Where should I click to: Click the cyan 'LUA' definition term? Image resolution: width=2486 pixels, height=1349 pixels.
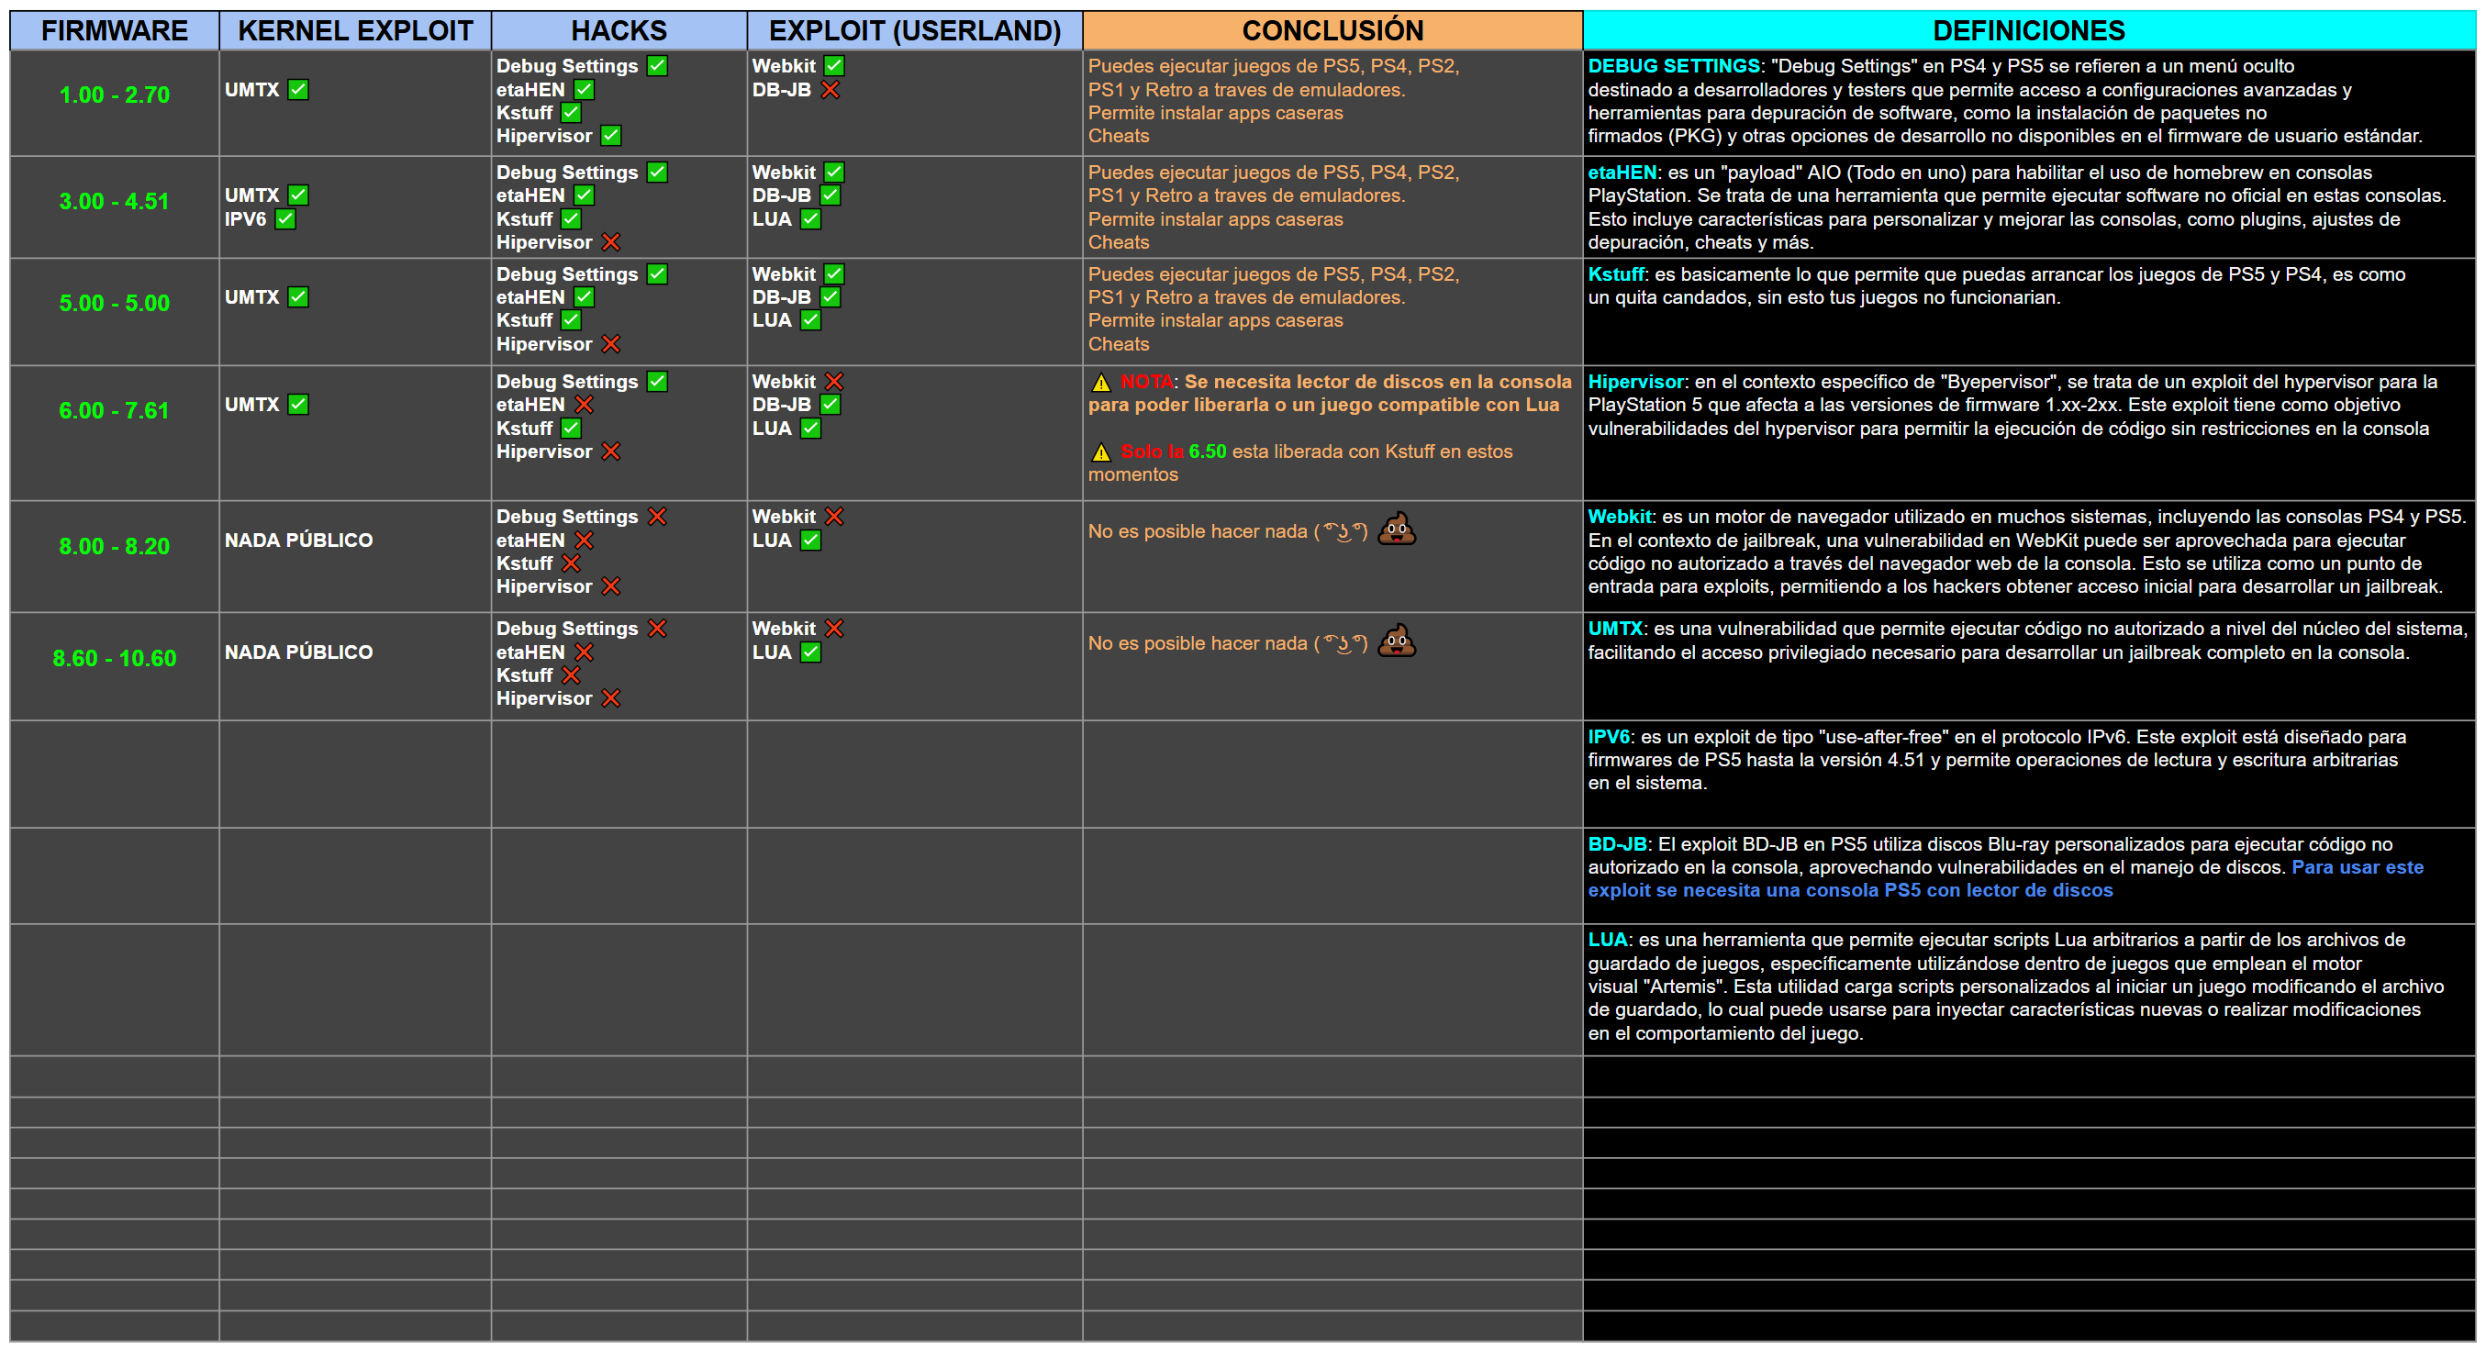coord(1608,940)
